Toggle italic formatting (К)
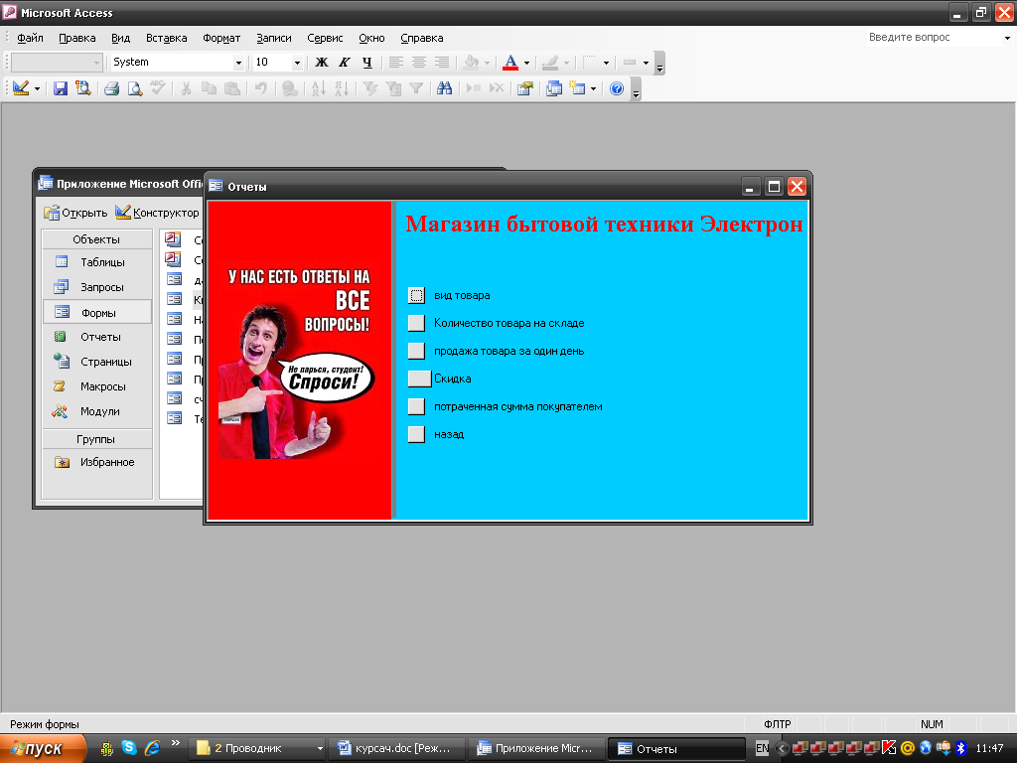The height and width of the screenshot is (763, 1017). pyautogui.click(x=344, y=63)
